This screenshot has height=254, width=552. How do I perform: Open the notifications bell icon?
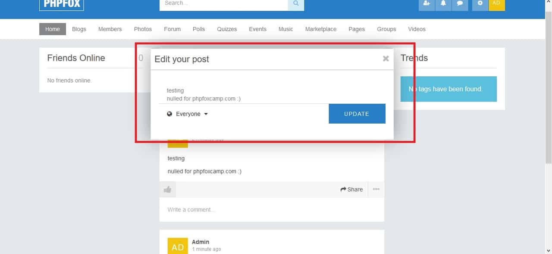443,4
